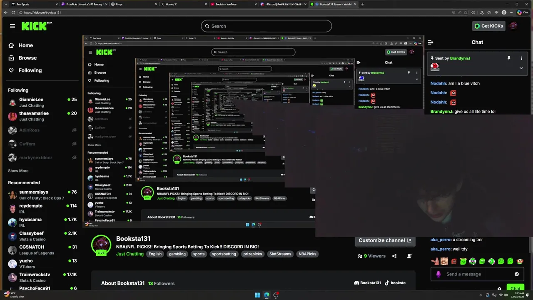533x300 pixels.
Task: Open the hamburger menu beside Kick logo
Action: click(12, 26)
